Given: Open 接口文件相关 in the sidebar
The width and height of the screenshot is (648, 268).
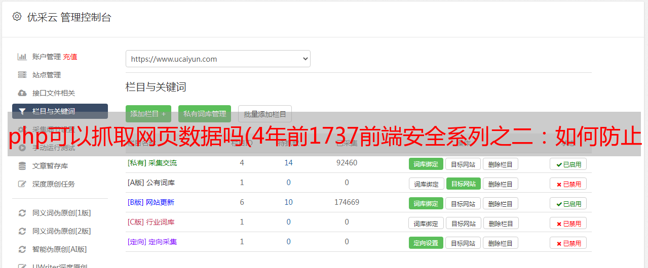Looking at the screenshot, I should (54, 93).
